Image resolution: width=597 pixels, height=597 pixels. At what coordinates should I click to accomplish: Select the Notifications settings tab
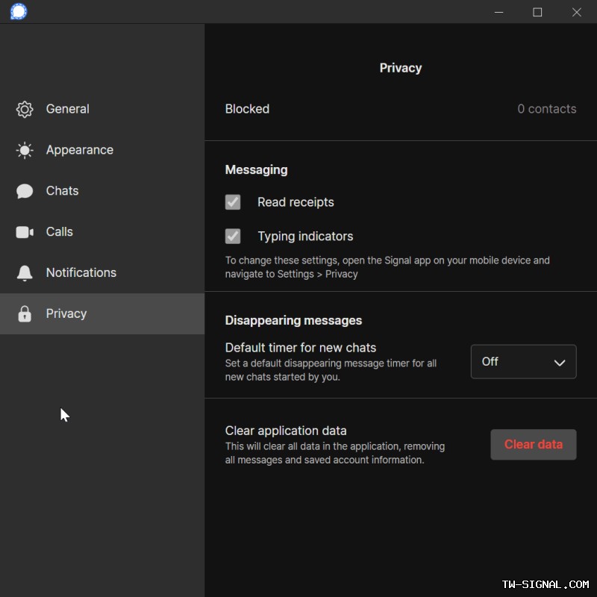[x=81, y=273]
